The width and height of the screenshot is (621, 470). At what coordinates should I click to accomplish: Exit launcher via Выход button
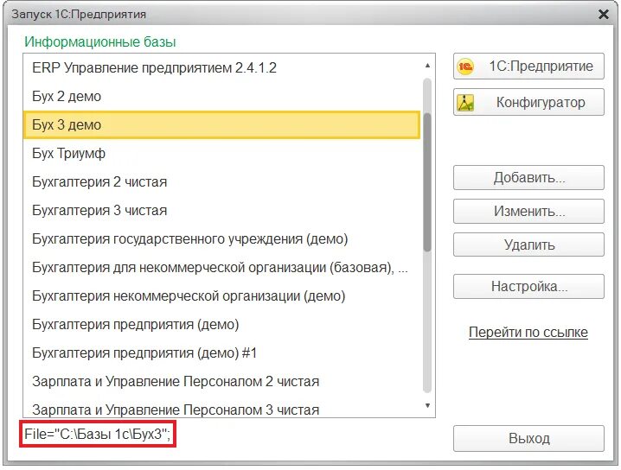(528, 438)
